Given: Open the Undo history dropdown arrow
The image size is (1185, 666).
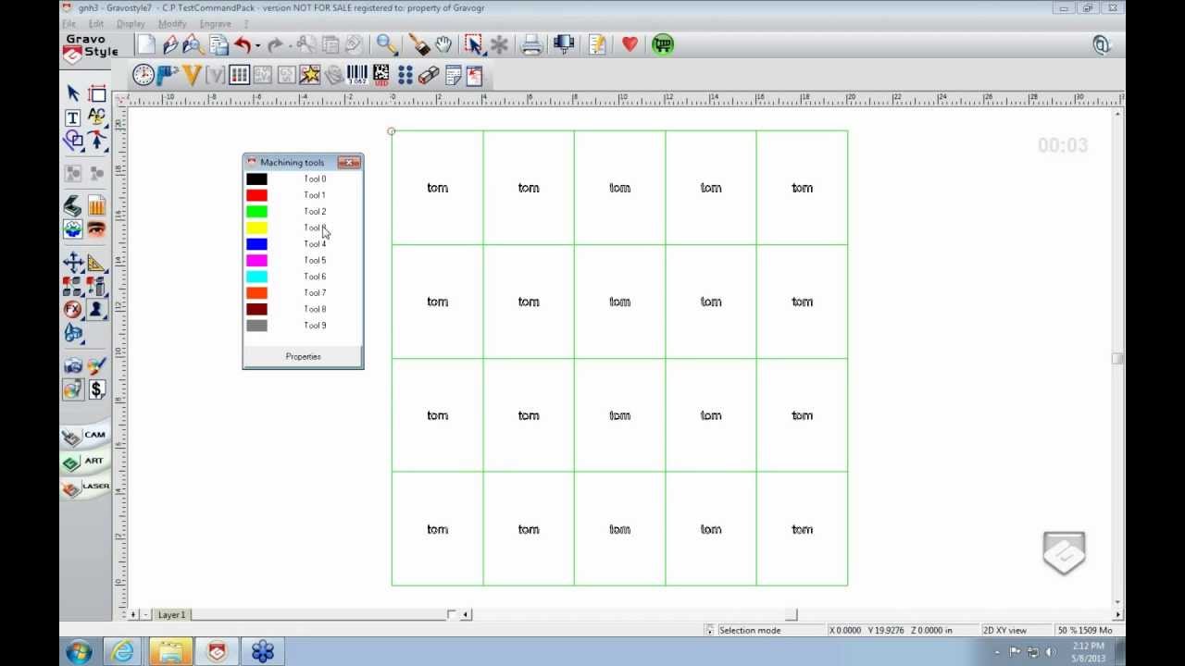Looking at the screenshot, I should tap(257, 45).
